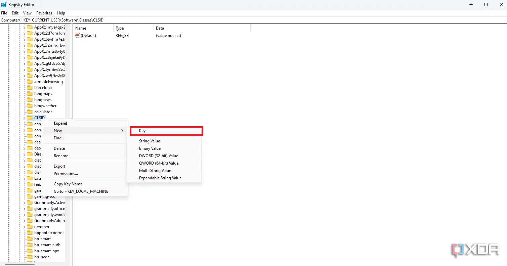
Task: Click the CLSID folder icon
Action: pyautogui.click(x=30, y=118)
